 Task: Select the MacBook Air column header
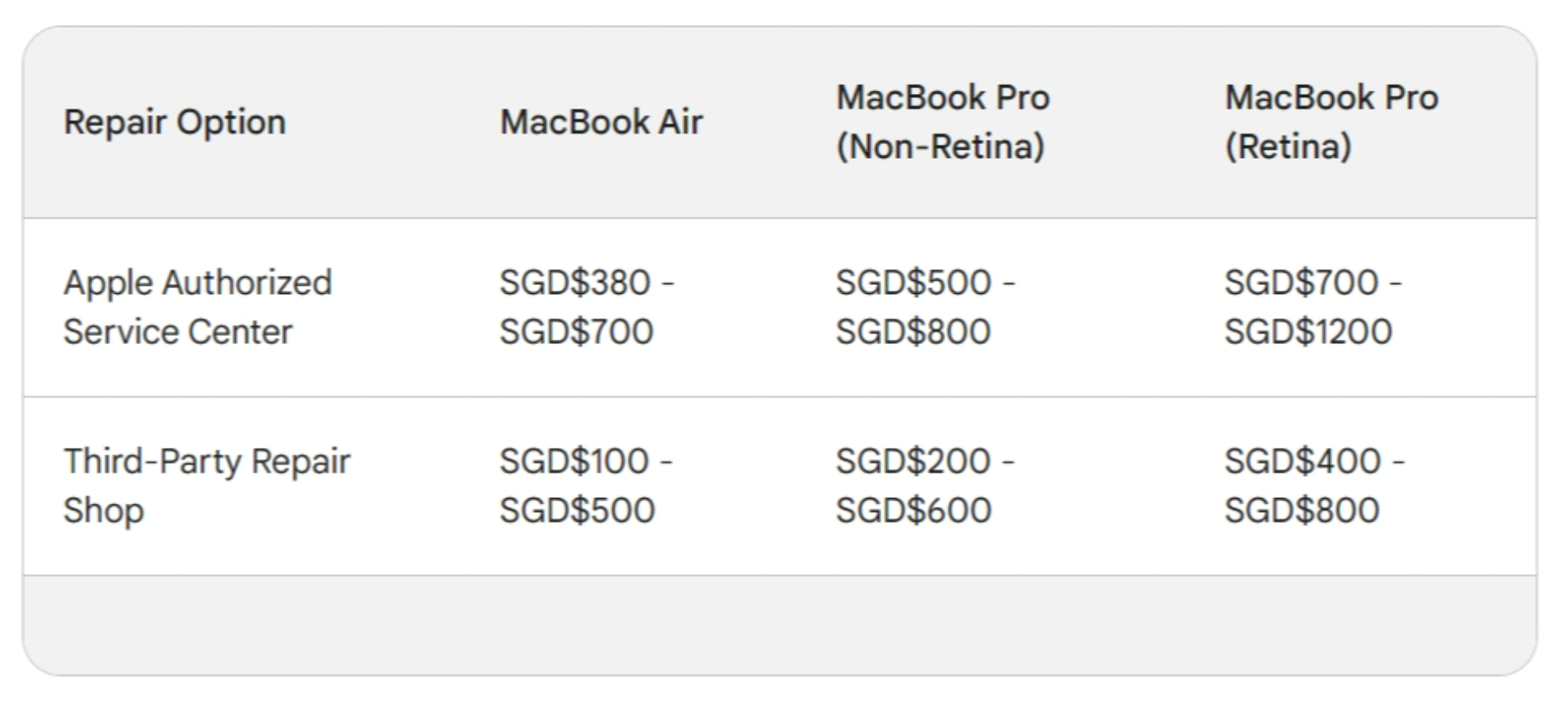[x=601, y=122]
